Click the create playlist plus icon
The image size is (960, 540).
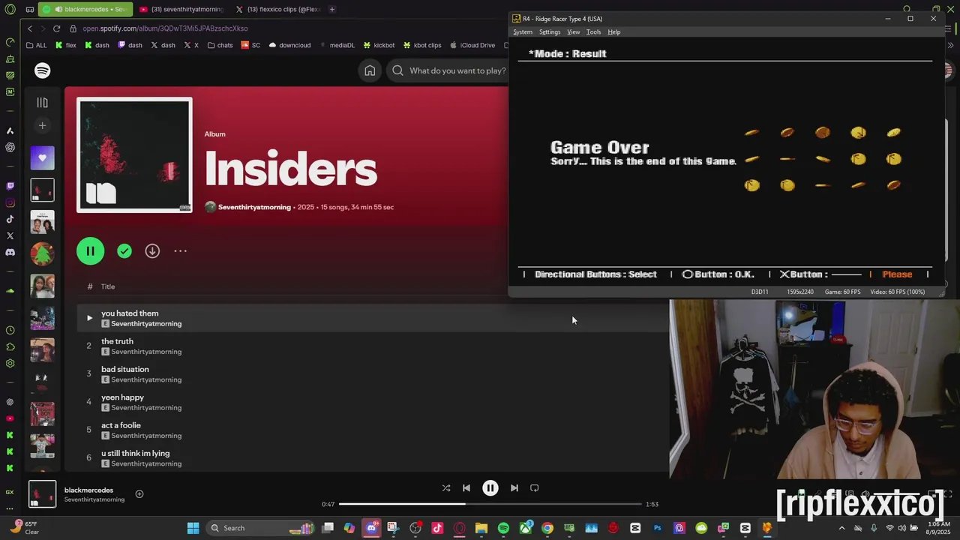point(42,126)
